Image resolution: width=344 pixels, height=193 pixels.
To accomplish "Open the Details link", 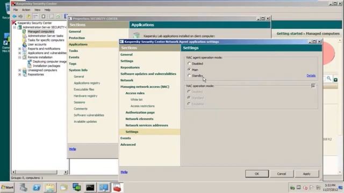I will pyautogui.click(x=311, y=76).
